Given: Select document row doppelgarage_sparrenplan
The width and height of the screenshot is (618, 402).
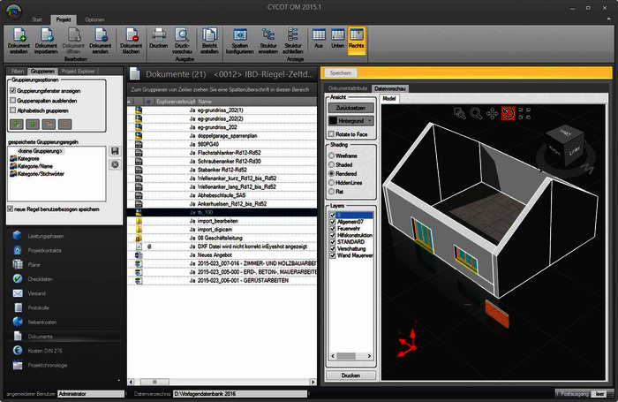Looking at the screenshot, I should pos(222,136).
